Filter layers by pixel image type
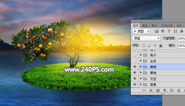The width and height of the screenshot is (185, 106). coord(157,31)
